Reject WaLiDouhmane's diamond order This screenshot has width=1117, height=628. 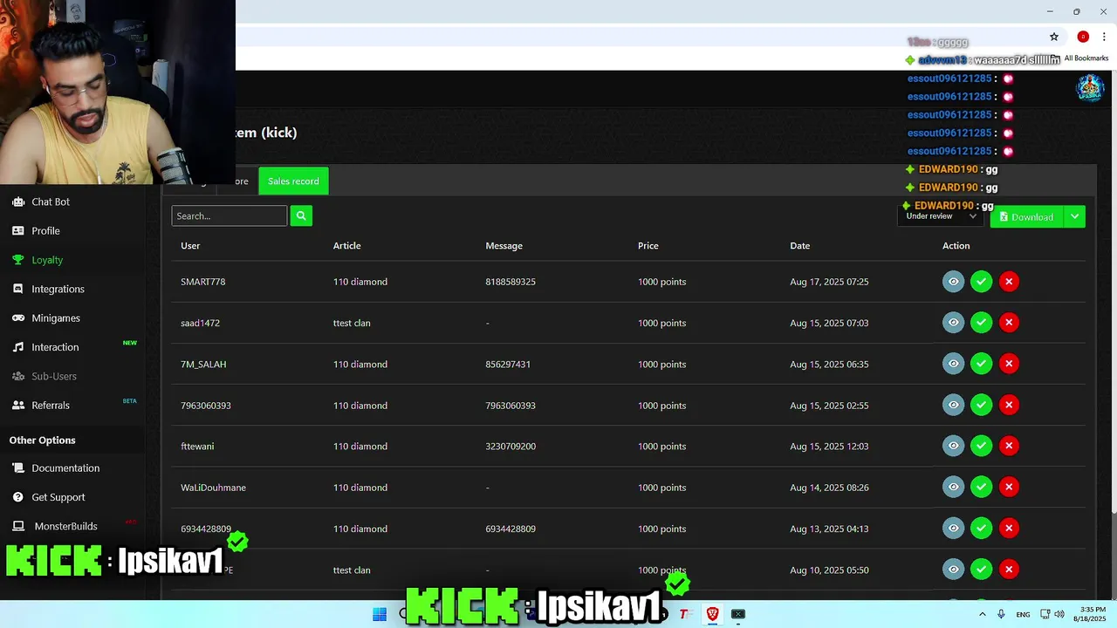[x=1009, y=487]
